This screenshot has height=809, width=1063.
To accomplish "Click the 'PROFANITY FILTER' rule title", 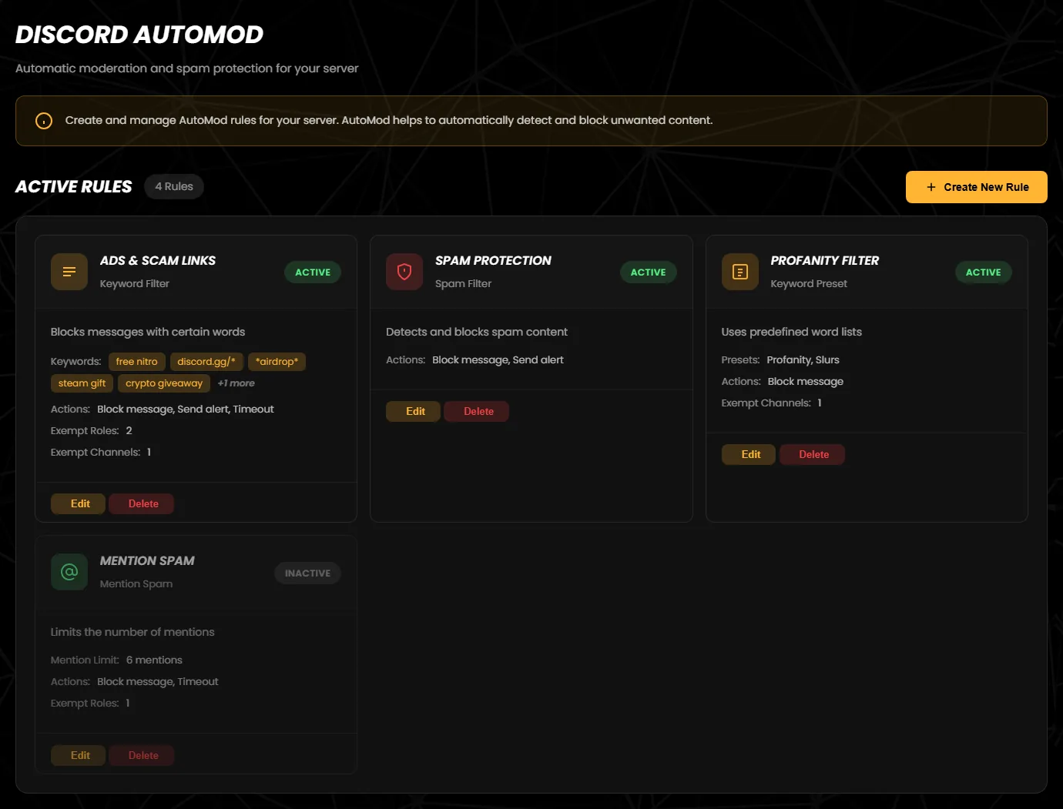I will pos(825,261).
